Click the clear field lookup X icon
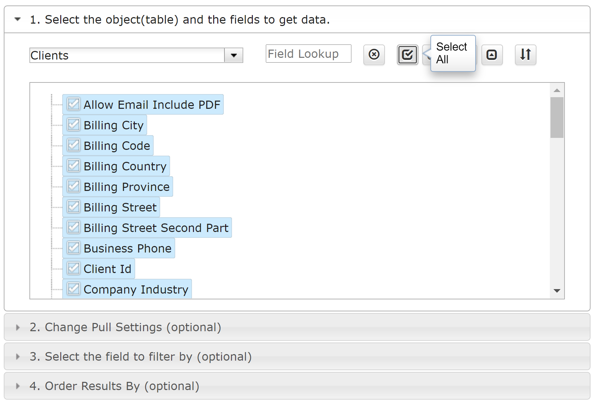This screenshot has width=596, height=401. (x=374, y=54)
